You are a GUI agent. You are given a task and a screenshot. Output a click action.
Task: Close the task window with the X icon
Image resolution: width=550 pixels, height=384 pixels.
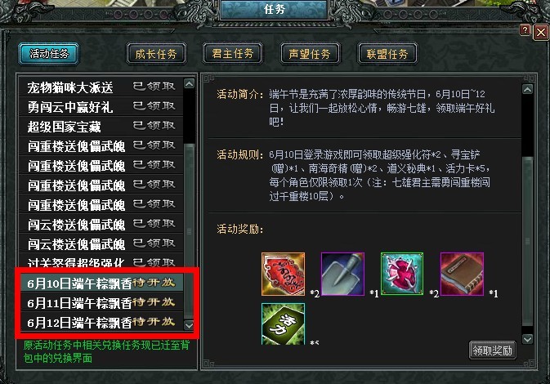[x=541, y=32]
